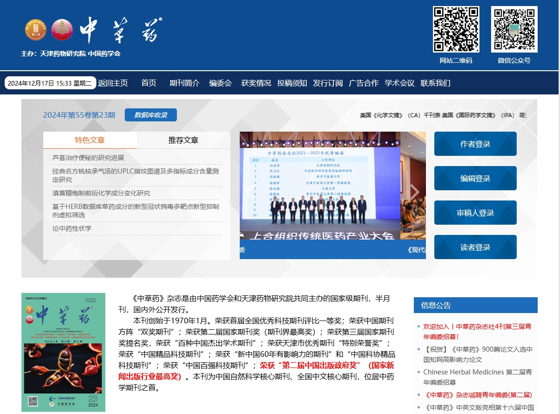Viewport: 560px width, 414px height.
Task: Open the 编委会 menu item
Action: (221, 83)
